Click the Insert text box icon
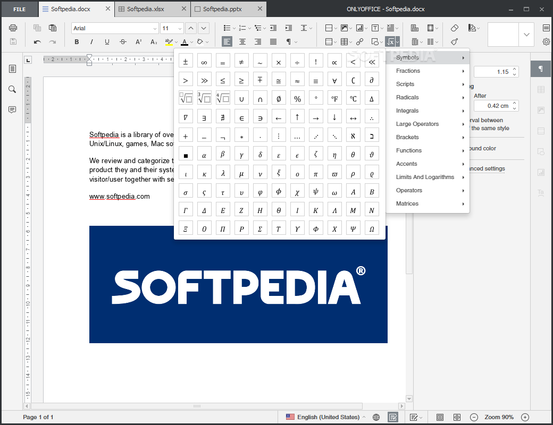Screen dimensions: 553x425 (x=375, y=28)
